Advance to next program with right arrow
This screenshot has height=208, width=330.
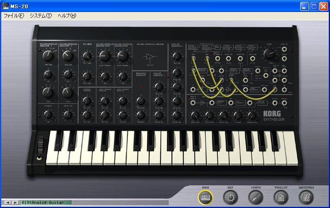pyautogui.click(x=15, y=203)
